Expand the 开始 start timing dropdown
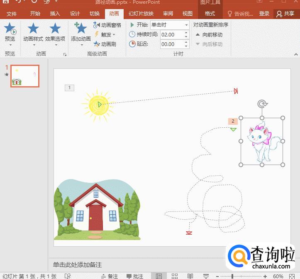 click(x=186, y=25)
